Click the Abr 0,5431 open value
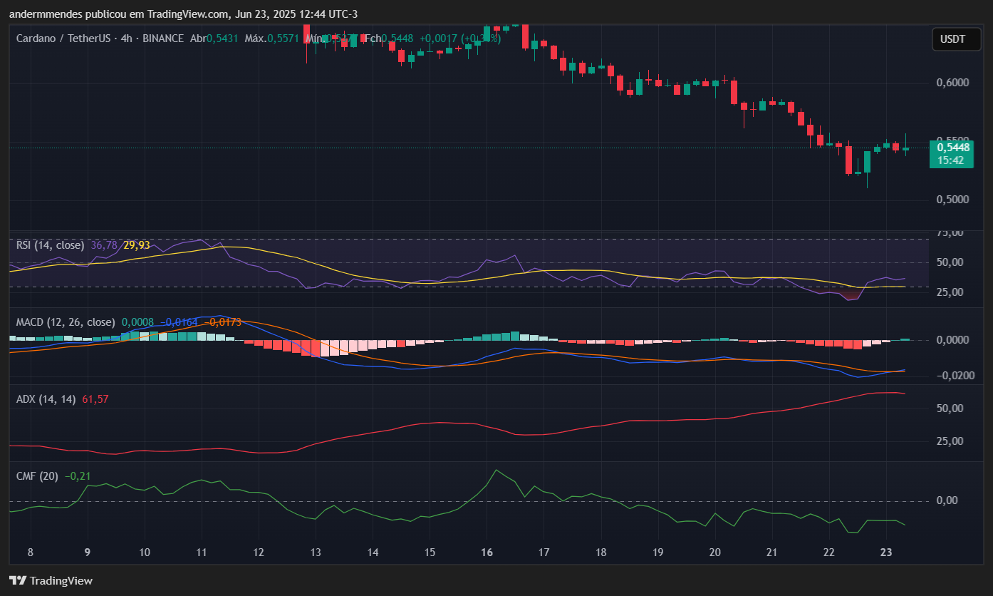993x596 pixels. pyautogui.click(x=215, y=38)
